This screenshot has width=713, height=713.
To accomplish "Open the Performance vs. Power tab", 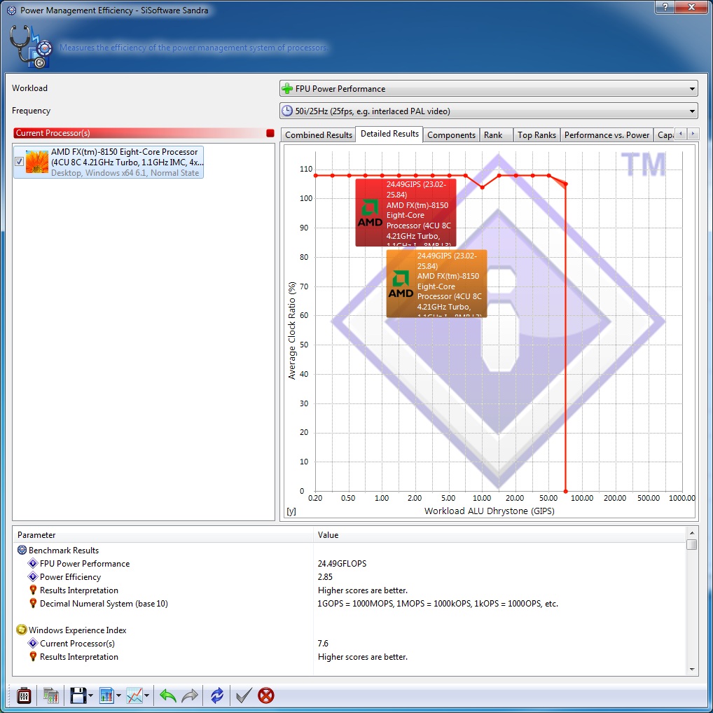I will 607,135.
